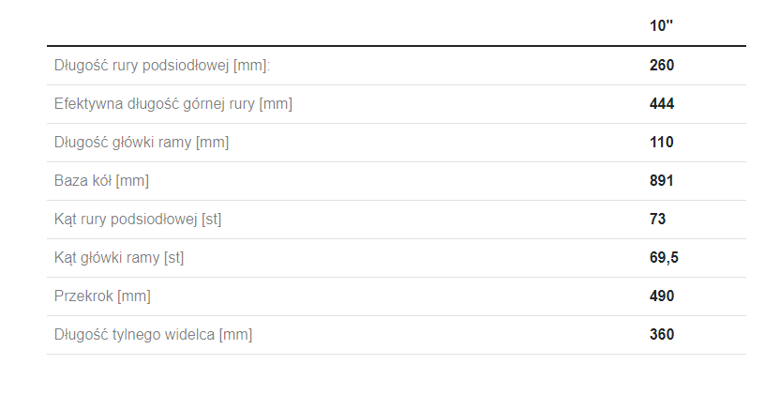Select the 'Baza kół [mm]' label
Viewport: 765px width, 410px height.
(x=101, y=181)
